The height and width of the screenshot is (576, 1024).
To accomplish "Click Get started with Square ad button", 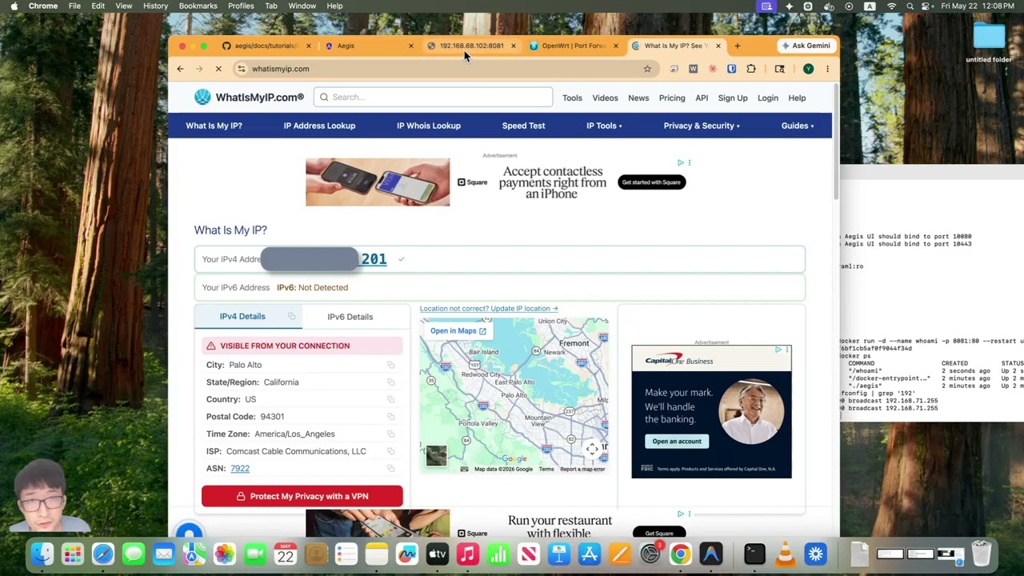I will click(651, 182).
